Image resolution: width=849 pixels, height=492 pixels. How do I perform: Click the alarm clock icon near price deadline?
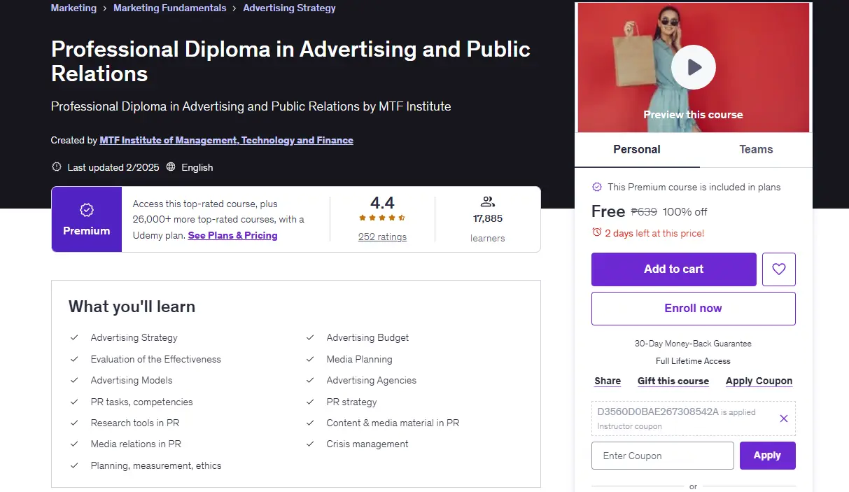596,232
